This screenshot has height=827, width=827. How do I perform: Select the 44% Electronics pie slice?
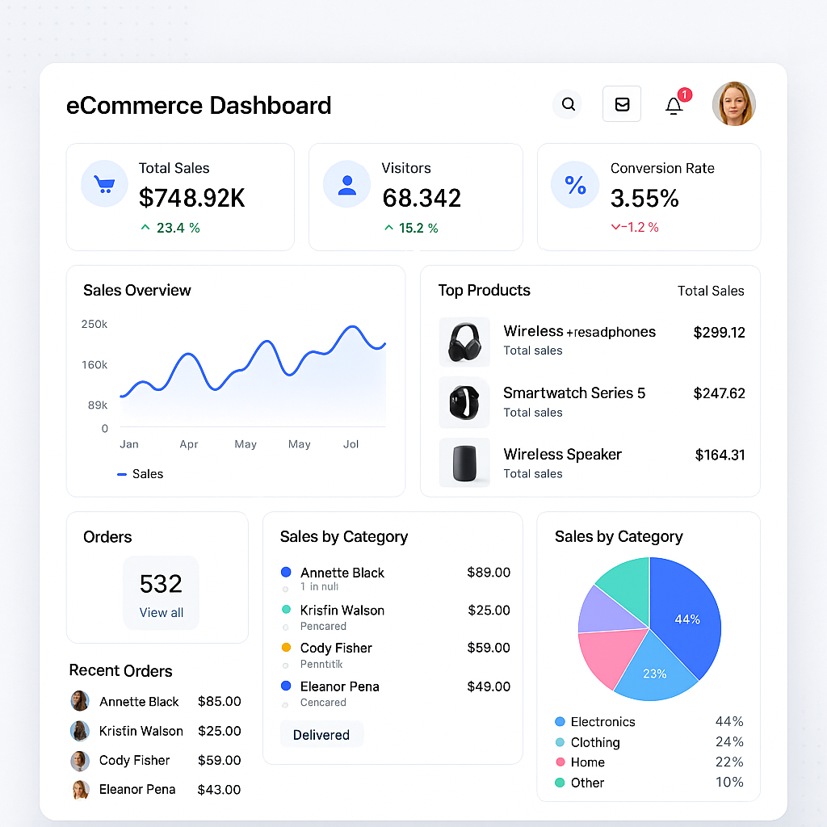coord(687,619)
